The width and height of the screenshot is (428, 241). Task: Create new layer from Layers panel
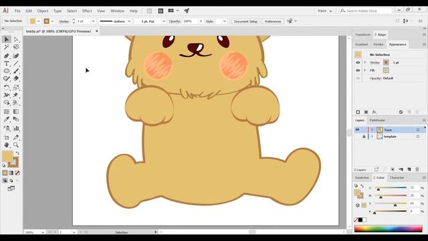(409, 169)
